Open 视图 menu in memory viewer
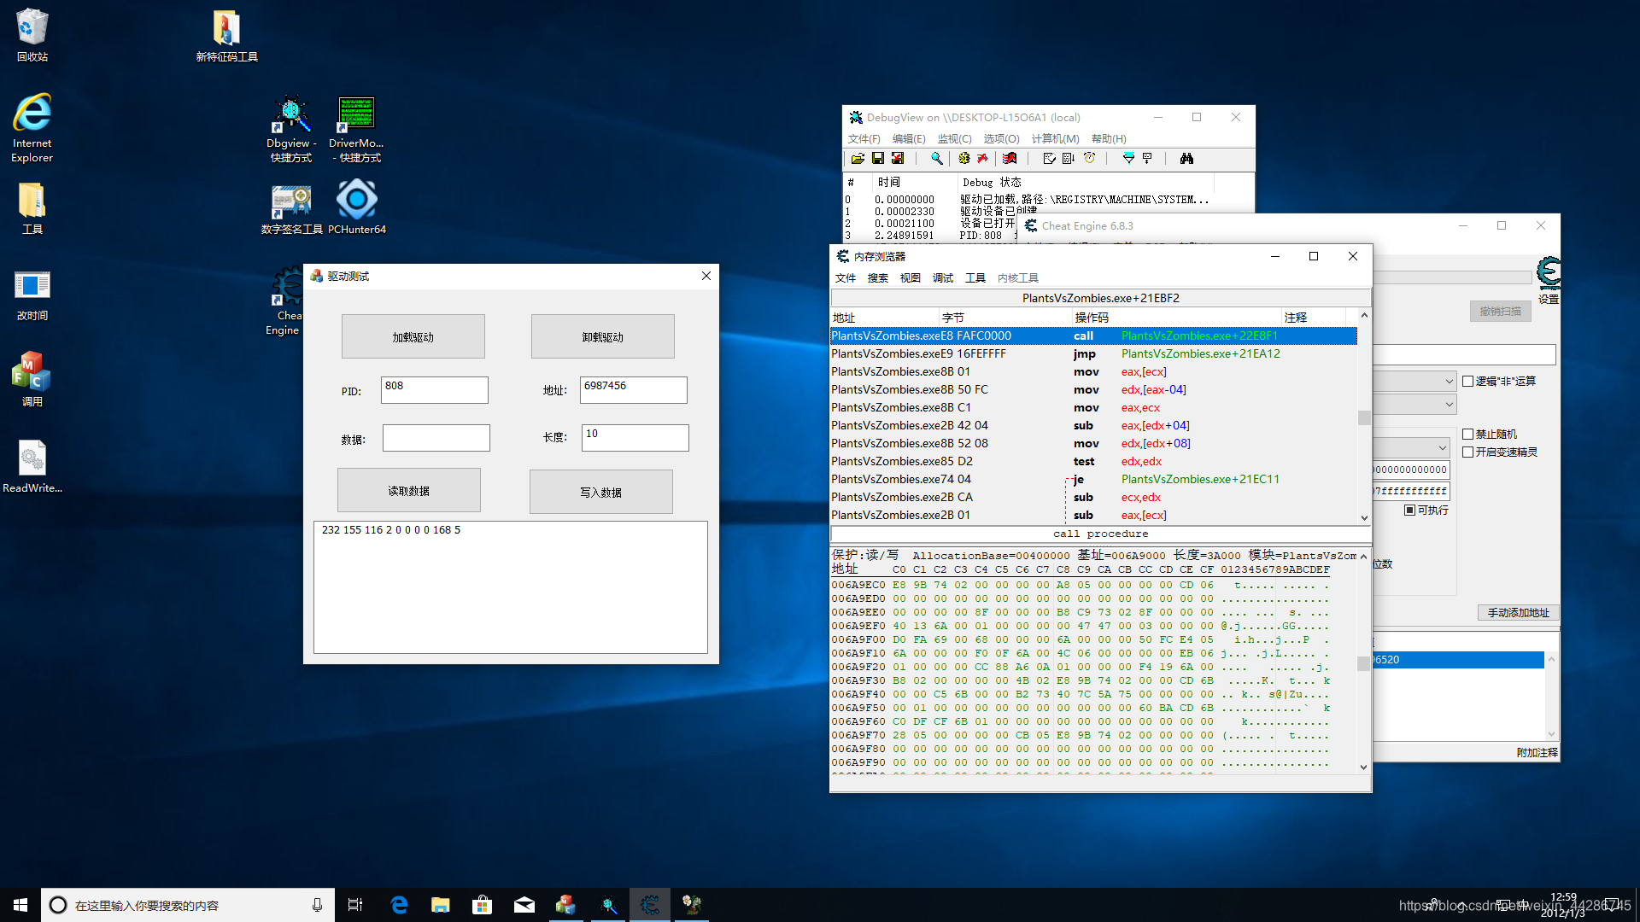The width and height of the screenshot is (1640, 922). click(911, 278)
